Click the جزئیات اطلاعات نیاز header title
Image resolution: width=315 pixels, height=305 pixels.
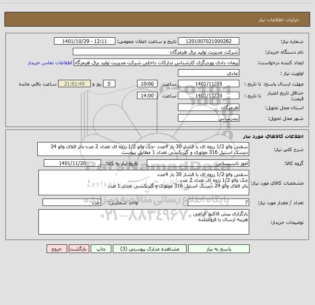(279, 20)
